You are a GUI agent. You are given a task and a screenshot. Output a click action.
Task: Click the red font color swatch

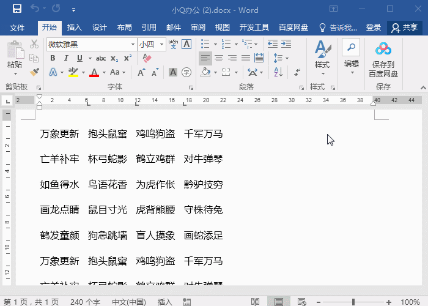click(x=94, y=73)
